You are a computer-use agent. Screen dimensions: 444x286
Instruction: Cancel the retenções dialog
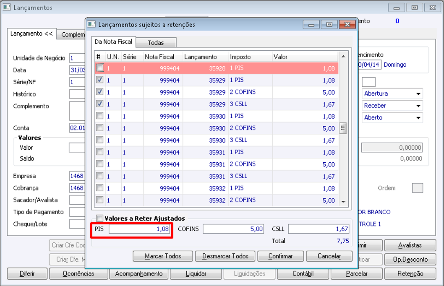pos(329,256)
